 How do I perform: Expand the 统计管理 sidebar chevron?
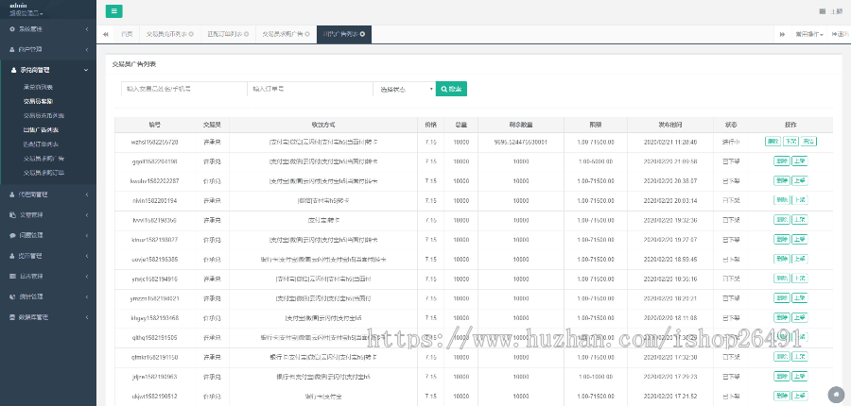87,297
